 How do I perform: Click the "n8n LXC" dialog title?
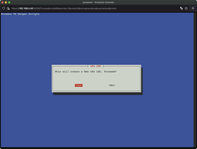pyautogui.click(x=95, y=66)
